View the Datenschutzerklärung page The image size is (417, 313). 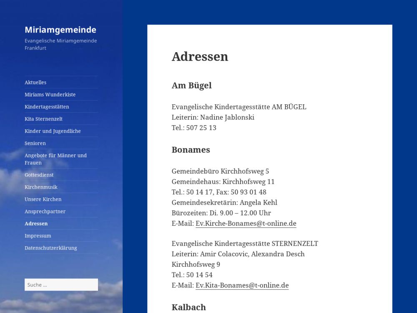click(50, 247)
